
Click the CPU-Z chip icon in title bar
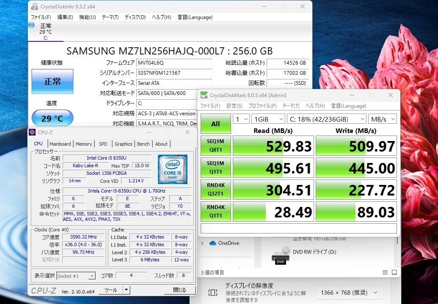33,132
